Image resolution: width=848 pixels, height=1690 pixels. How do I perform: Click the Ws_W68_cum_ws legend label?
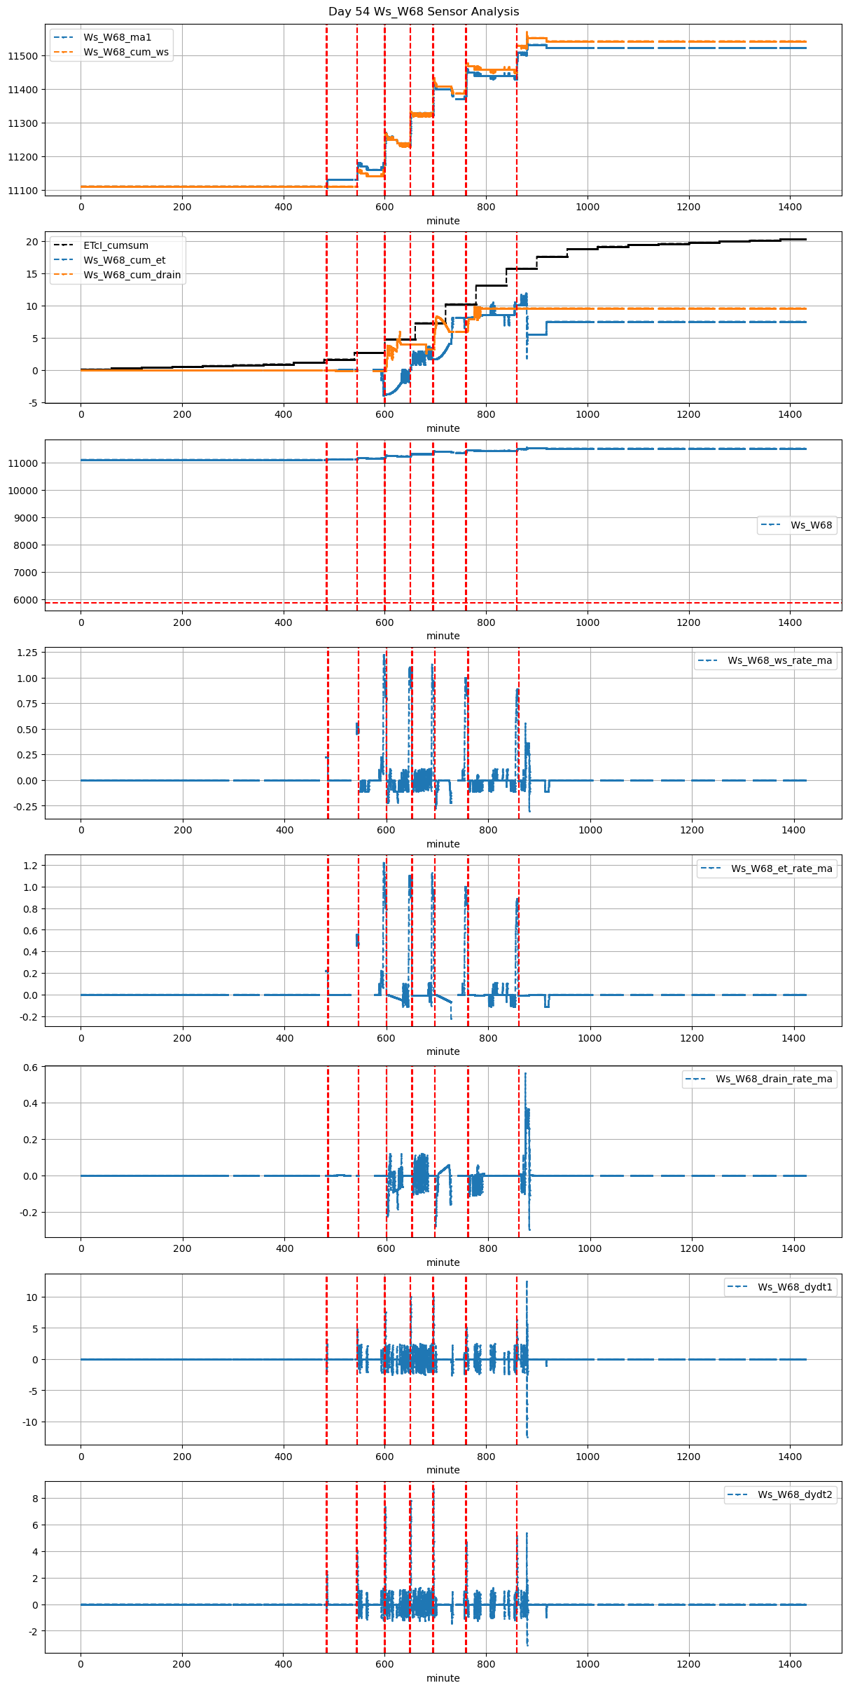pos(125,53)
